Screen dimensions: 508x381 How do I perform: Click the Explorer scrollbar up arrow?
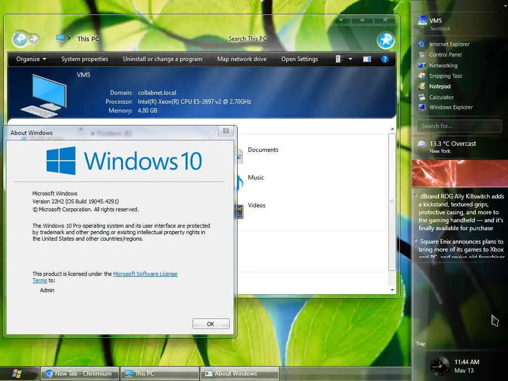point(392,129)
